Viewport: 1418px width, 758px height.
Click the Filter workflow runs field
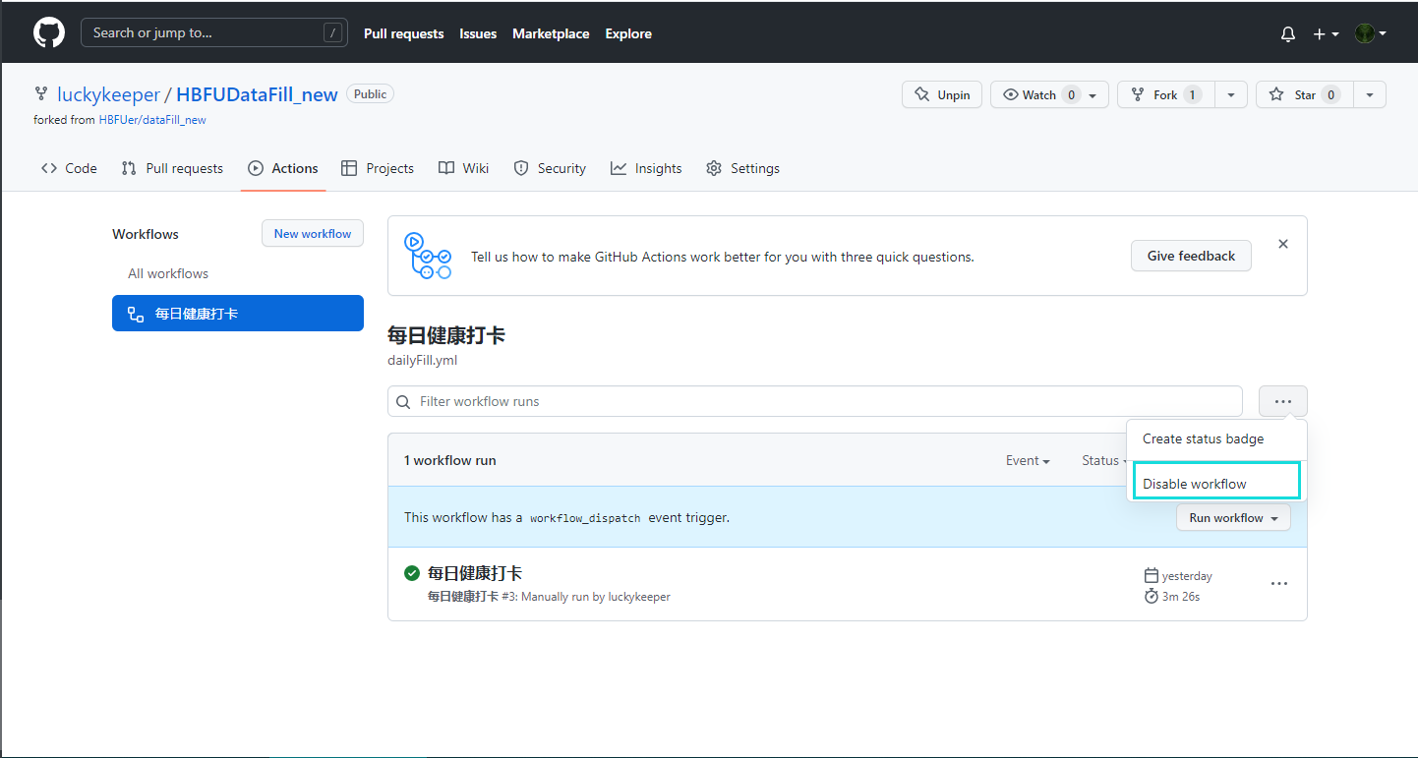coord(815,401)
